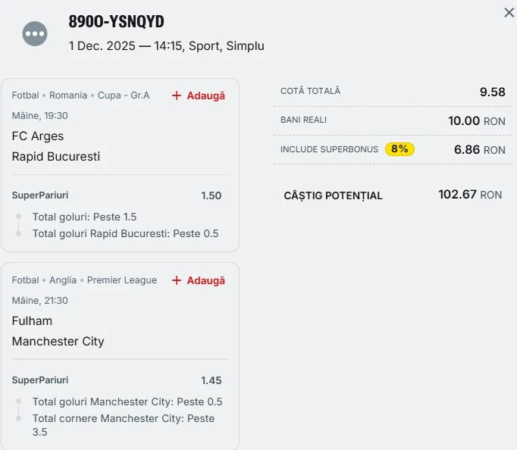Viewport: 517px width, 450px height.
Task: Open Rapid Bucuresti team name
Action: coord(56,157)
